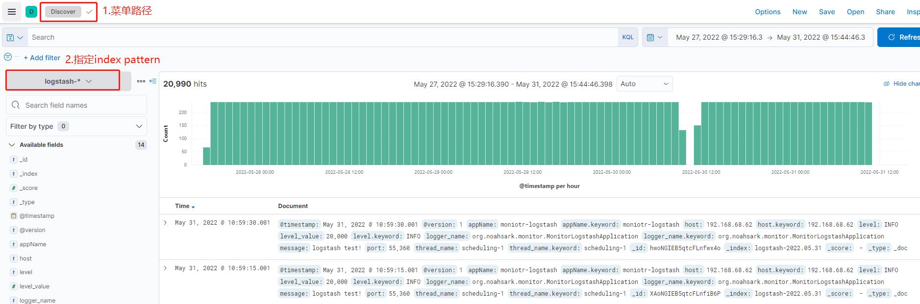Open the saved query menu icon
This screenshot has height=304, width=920.
[15, 37]
